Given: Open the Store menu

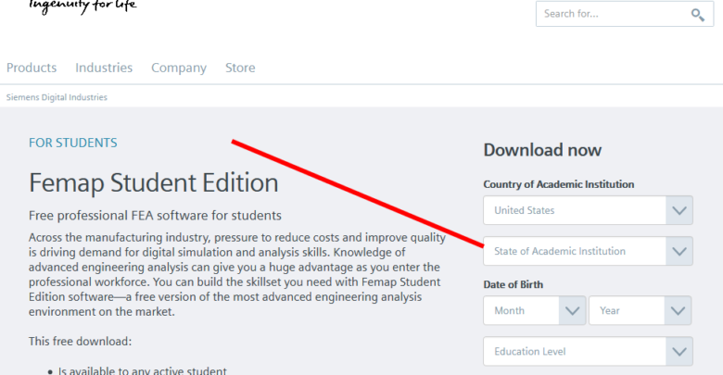Looking at the screenshot, I should pyautogui.click(x=240, y=68).
